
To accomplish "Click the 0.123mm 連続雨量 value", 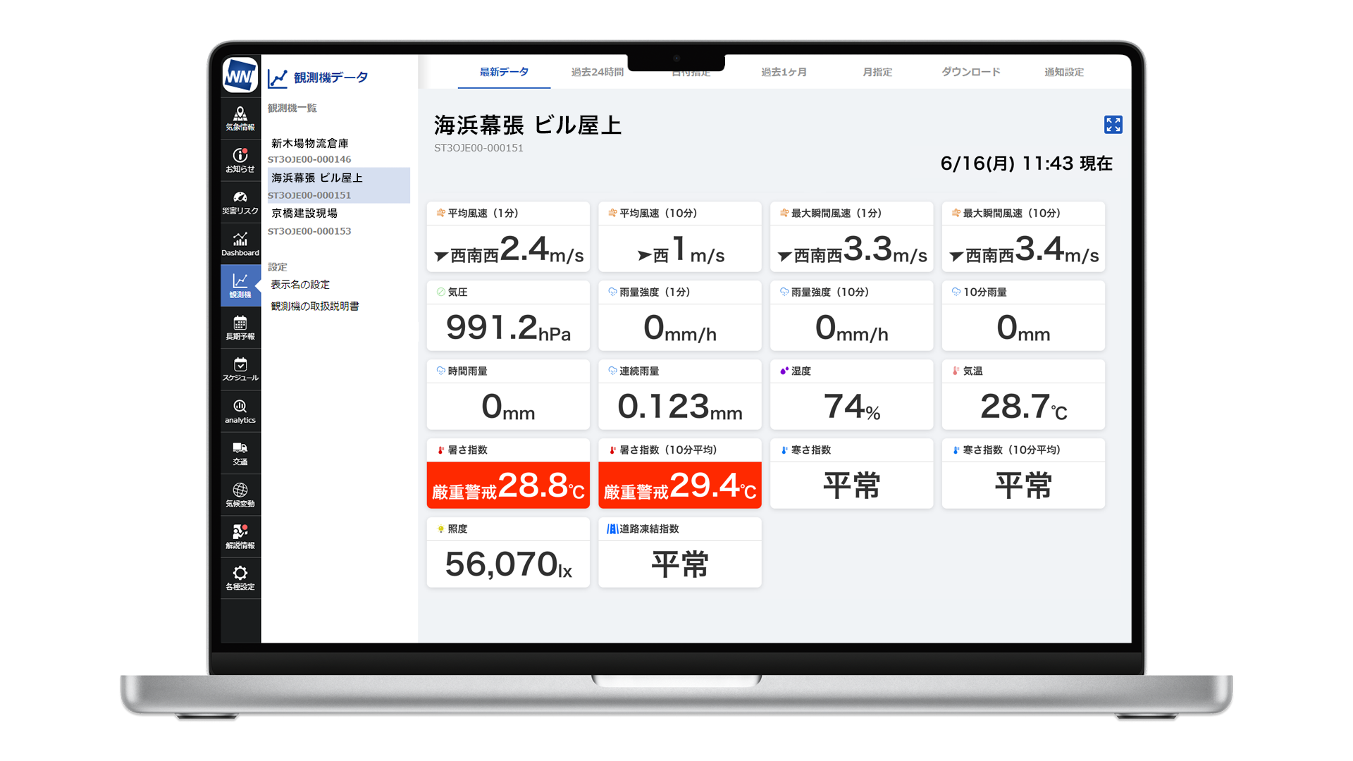I will 680,407.
